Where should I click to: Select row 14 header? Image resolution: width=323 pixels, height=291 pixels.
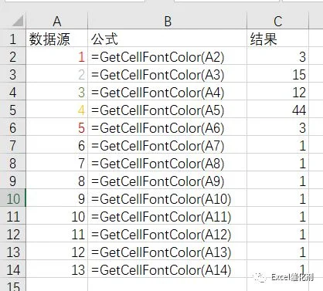[x=13, y=269]
